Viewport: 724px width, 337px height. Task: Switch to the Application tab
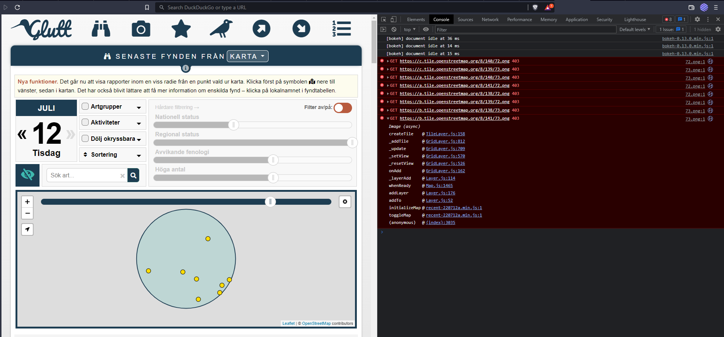tap(577, 20)
